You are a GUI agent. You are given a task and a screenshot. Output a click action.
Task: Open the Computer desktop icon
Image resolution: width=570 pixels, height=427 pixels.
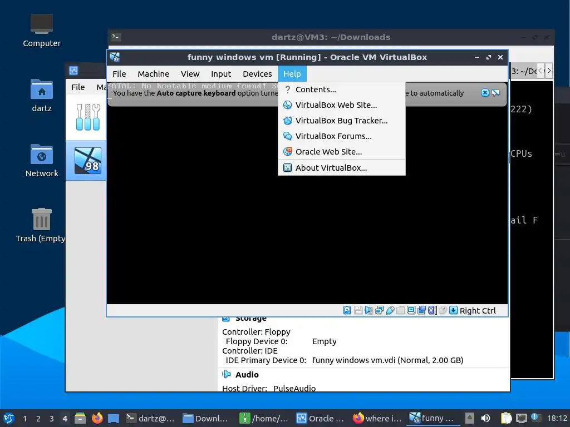(41, 24)
